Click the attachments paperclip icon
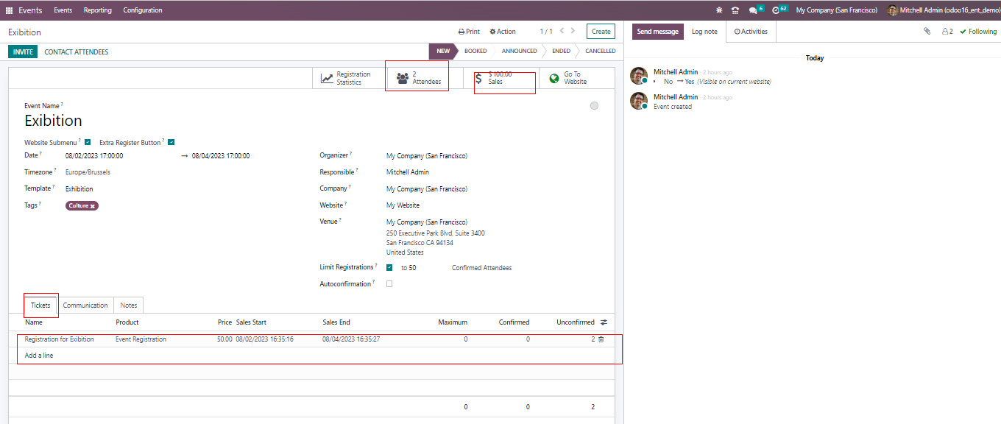1001x424 pixels. 927,32
